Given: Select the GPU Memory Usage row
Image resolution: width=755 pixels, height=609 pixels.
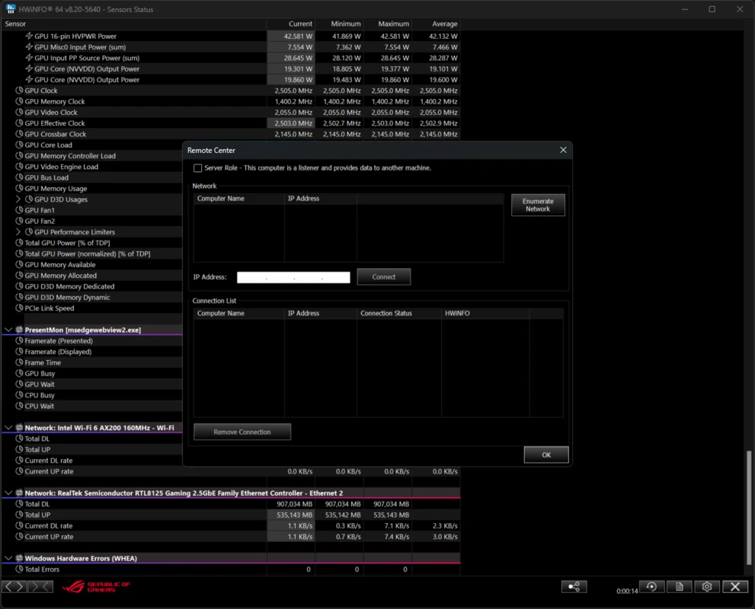Looking at the screenshot, I should (92, 189).
